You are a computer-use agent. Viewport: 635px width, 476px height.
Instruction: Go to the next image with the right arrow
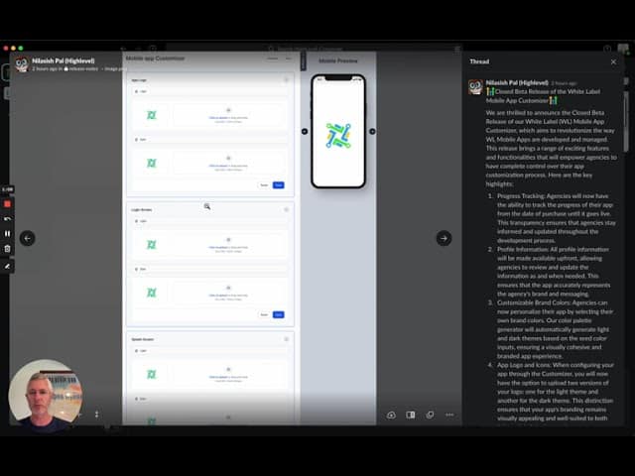444,238
